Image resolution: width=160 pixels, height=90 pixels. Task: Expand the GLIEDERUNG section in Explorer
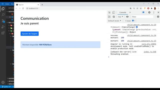pos(10,78)
